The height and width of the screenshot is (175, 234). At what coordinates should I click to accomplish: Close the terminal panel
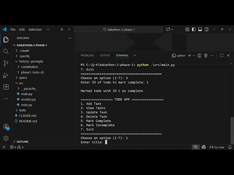[x=228, y=55]
